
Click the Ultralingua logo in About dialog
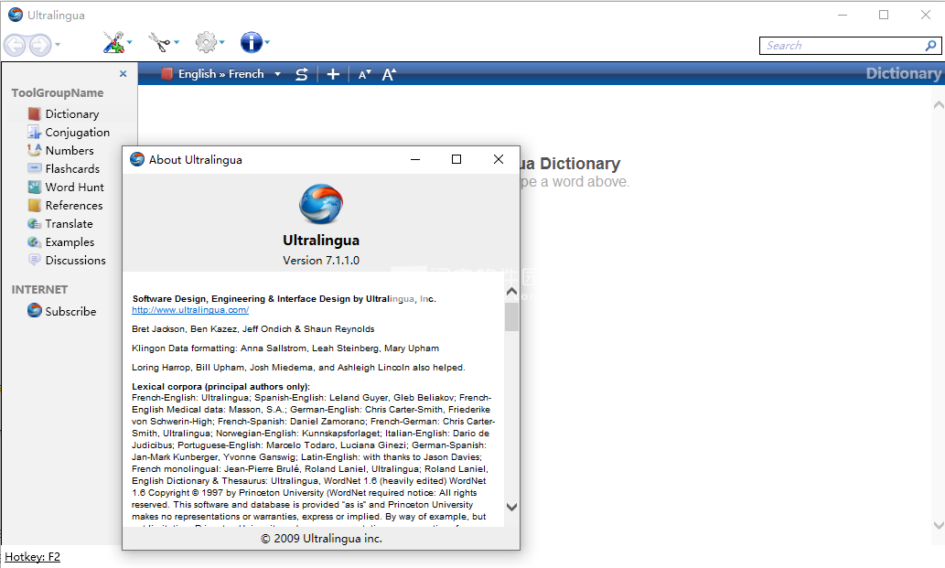pyautogui.click(x=321, y=204)
